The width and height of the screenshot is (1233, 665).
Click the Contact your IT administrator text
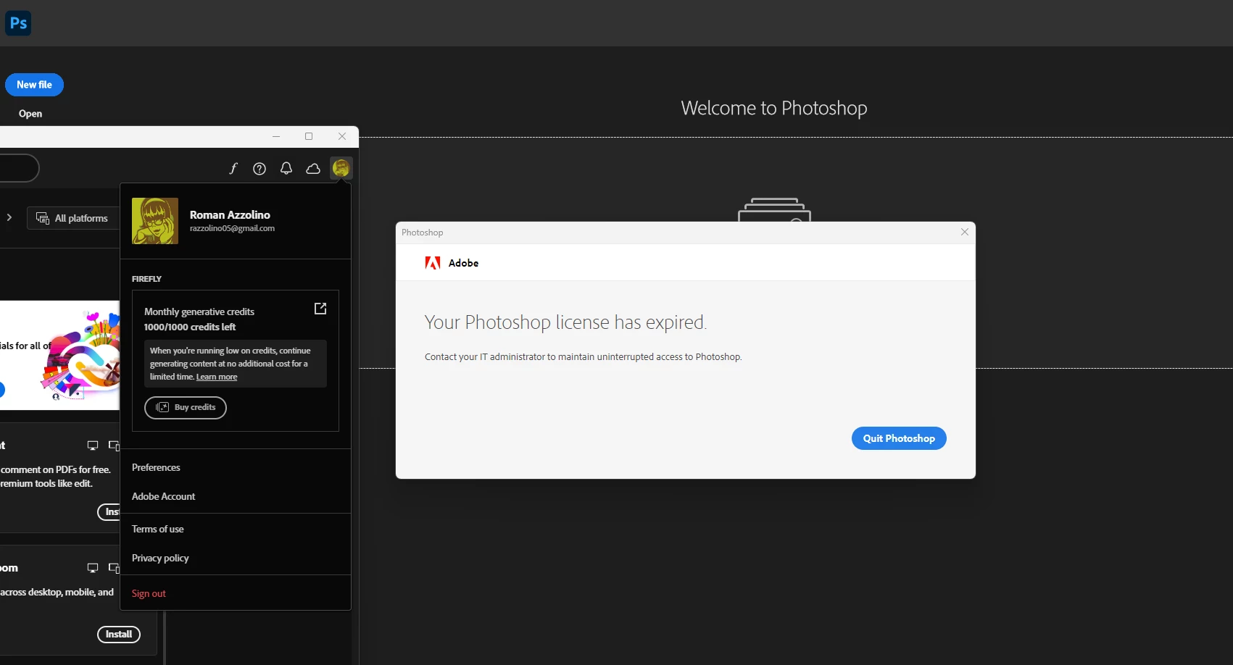[x=584, y=356]
